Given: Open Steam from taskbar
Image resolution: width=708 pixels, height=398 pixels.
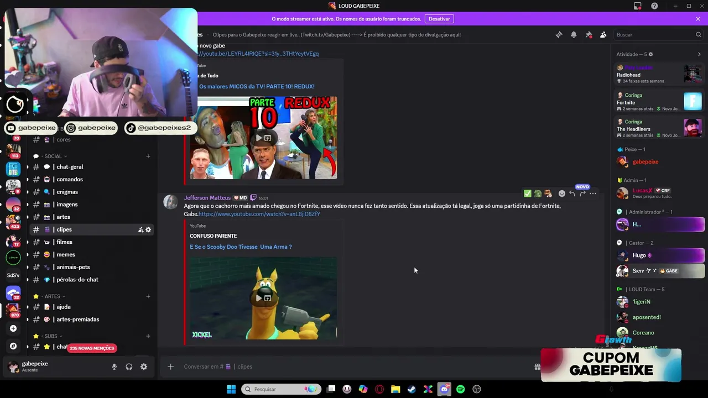Looking at the screenshot, I should tap(412, 389).
